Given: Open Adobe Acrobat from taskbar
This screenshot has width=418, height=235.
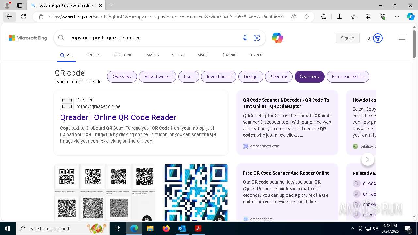Looking at the screenshot, I should pyautogui.click(x=198, y=228).
